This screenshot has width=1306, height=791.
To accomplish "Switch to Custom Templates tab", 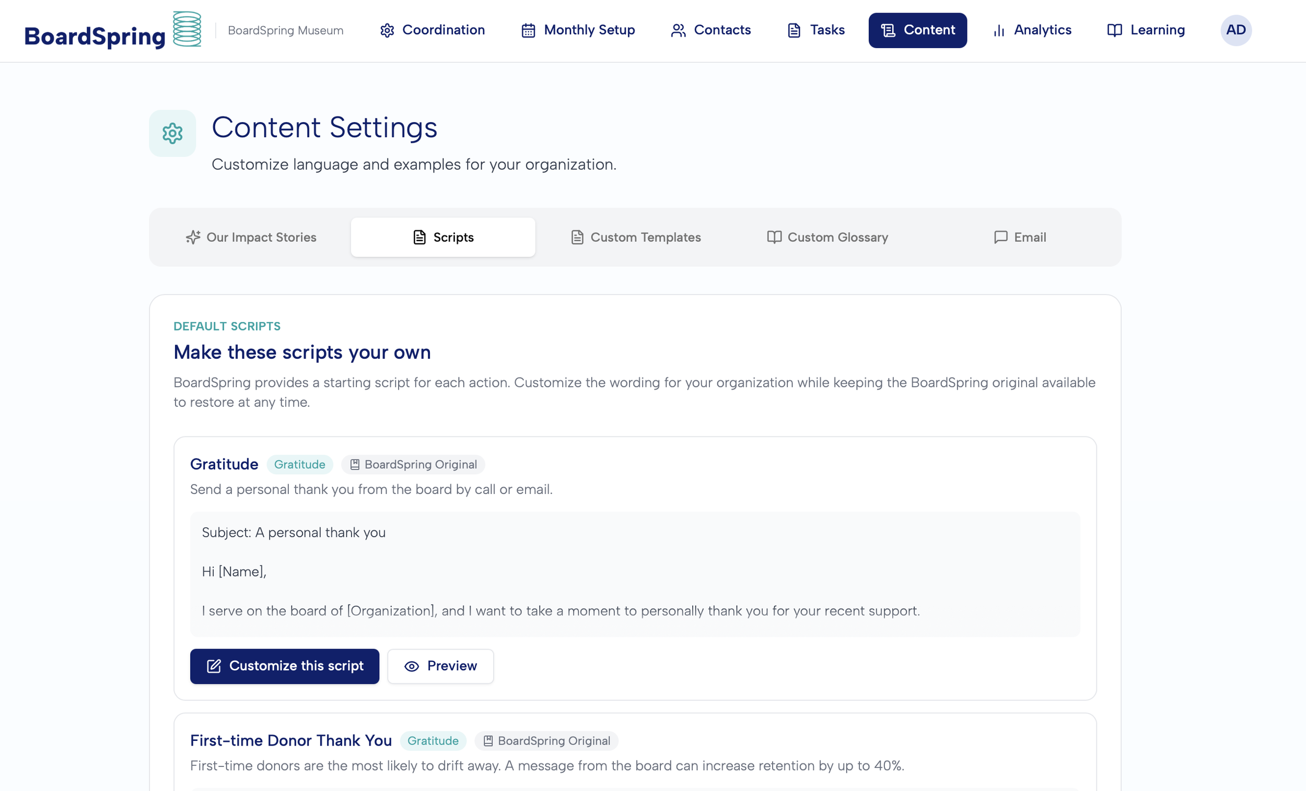I will coord(636,238).
